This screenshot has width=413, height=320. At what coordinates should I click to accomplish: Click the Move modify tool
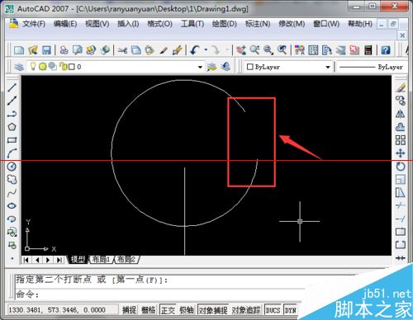click(x=401, y=153)
